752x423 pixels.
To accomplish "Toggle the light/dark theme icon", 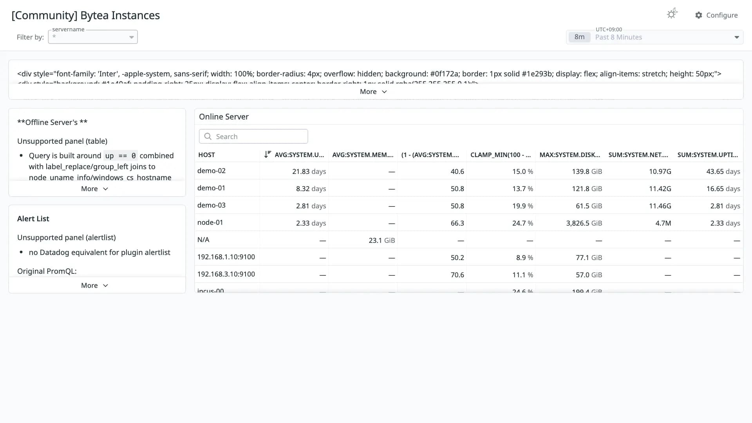I will [672, 14].
